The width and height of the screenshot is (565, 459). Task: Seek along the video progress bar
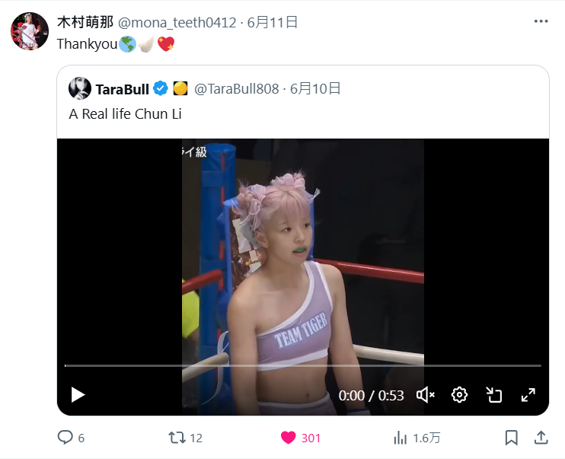click(x=303, y=365)
